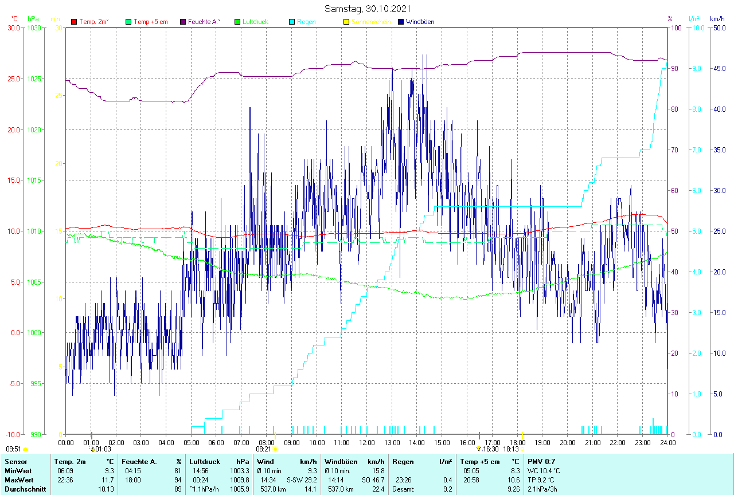The height and width of the screenshot is (495, 734).
Task: Click the 'Feuchte A.*' legend label
Action: pyautogui.click(x=204, y=22)
